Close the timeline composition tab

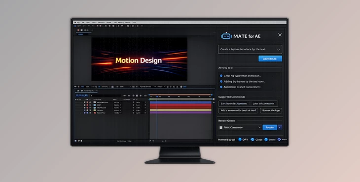pos(97,91)
